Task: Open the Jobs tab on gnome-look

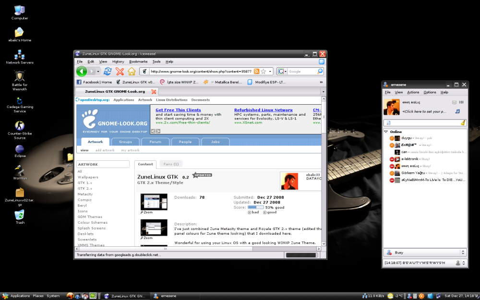Action: pos(215,142)
